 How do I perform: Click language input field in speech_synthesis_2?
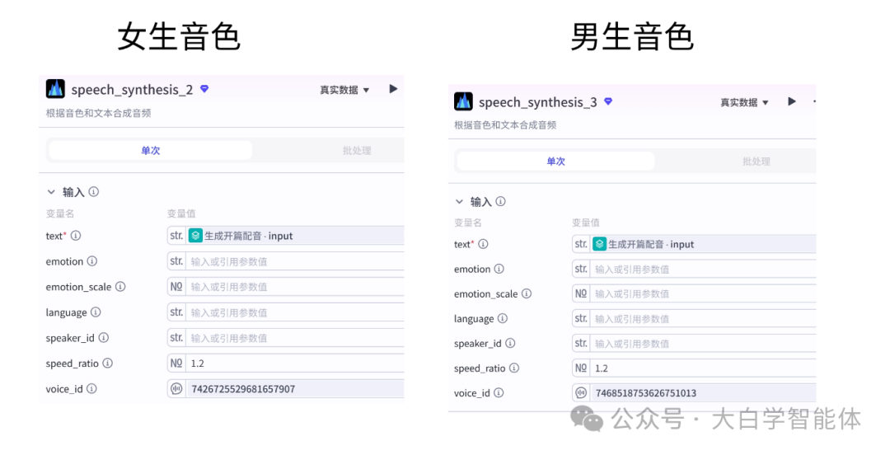295,312
